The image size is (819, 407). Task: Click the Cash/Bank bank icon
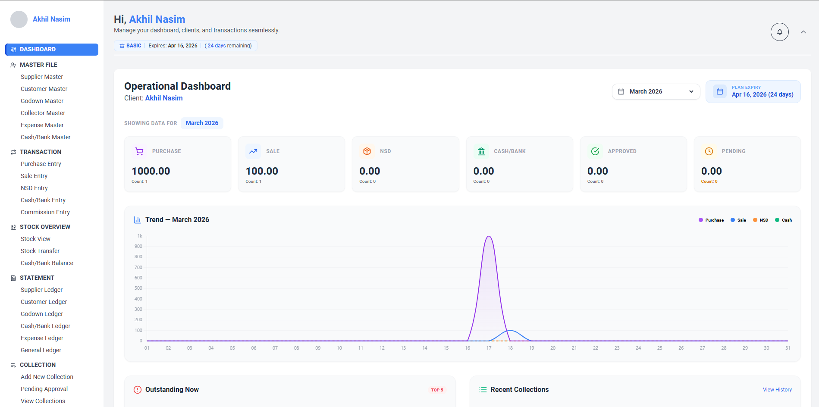481,151
